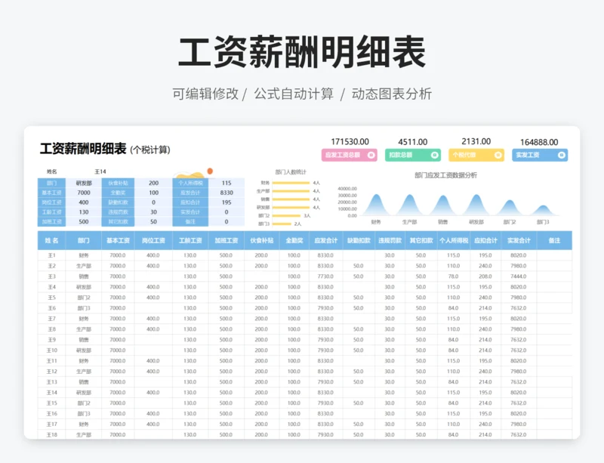604x463 pixels.
Task: Open the 姓名 lookup cell showing 王14 above 研发部
Action: point(100,171)
